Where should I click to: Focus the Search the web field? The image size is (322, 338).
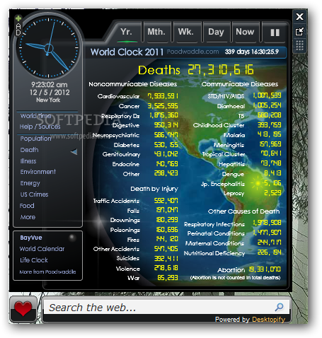point(166,307)
